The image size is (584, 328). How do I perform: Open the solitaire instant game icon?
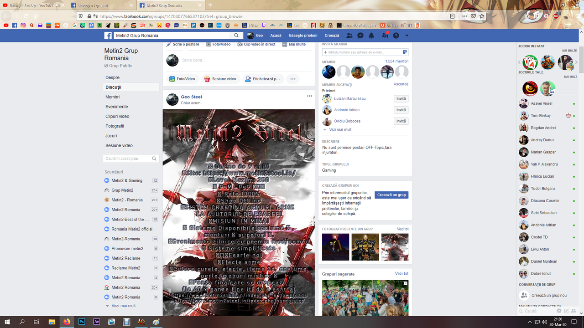530,62
